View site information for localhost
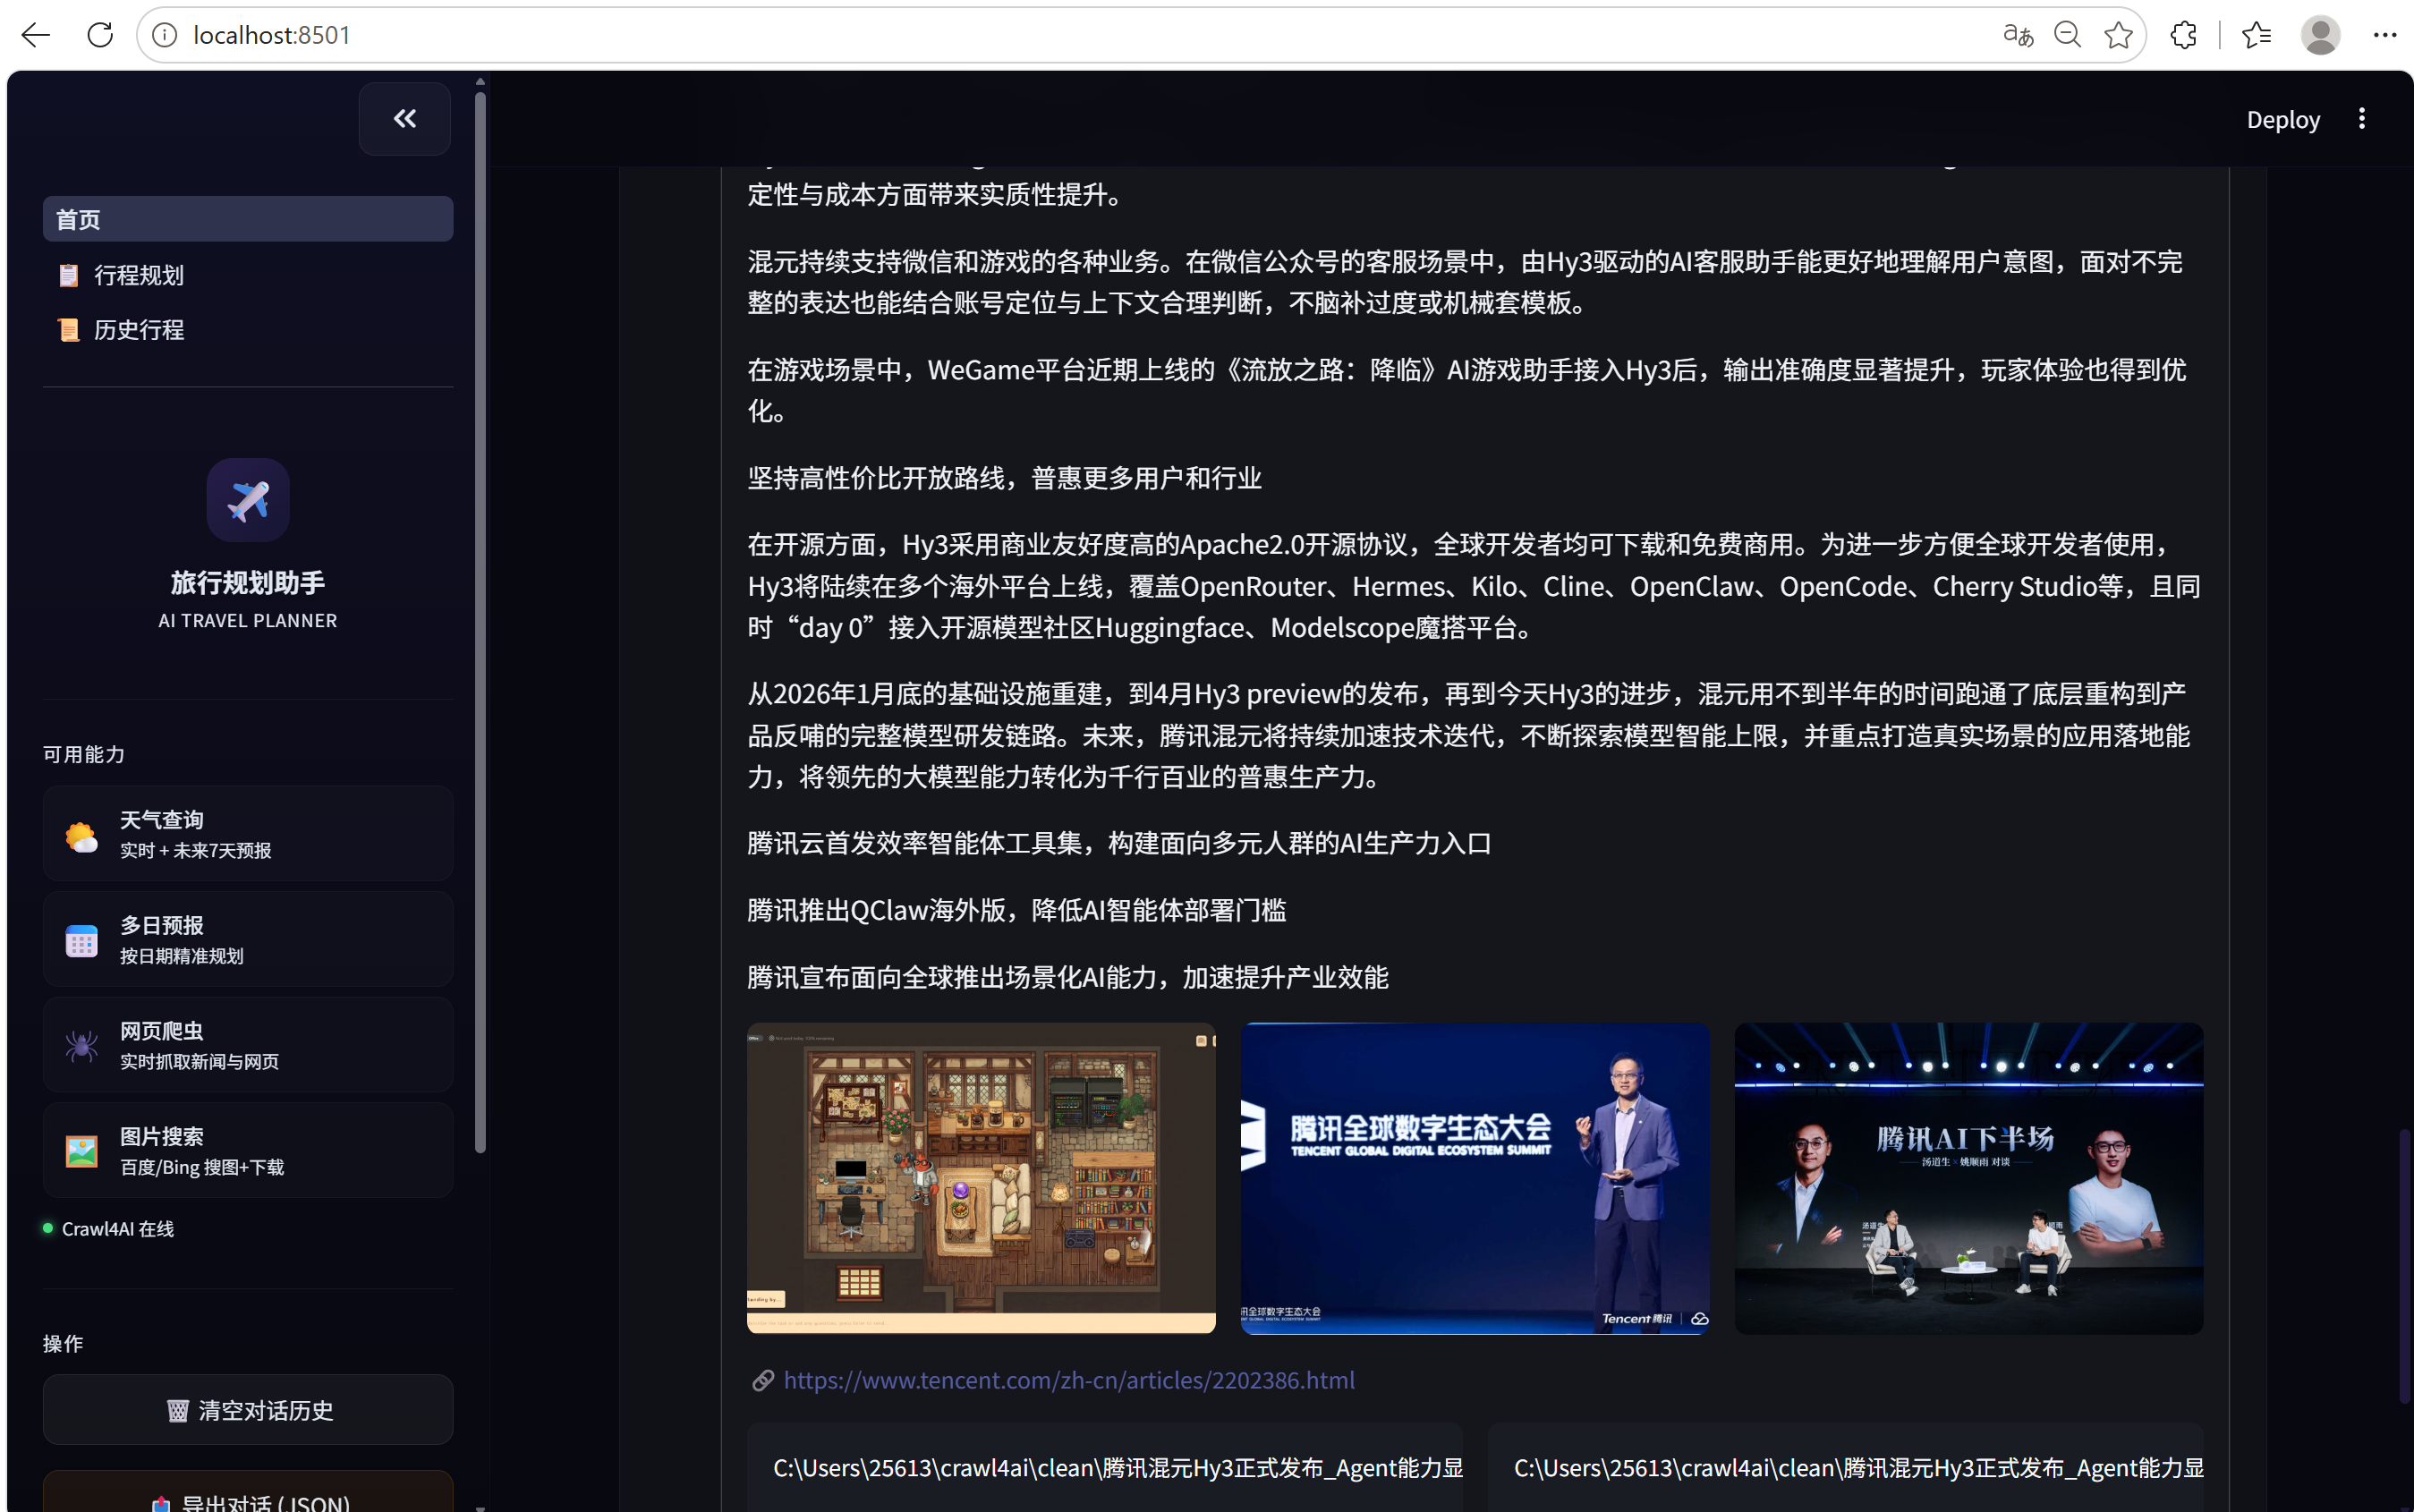Screen dimensions: 2414x1512 [x=165, y=35]
